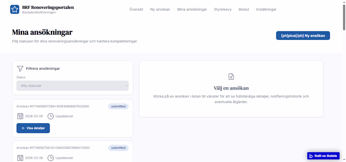Open Inställningar from the navigation bar
The height and width of the screenshot is (162, 346).
(x=266, y=9)
